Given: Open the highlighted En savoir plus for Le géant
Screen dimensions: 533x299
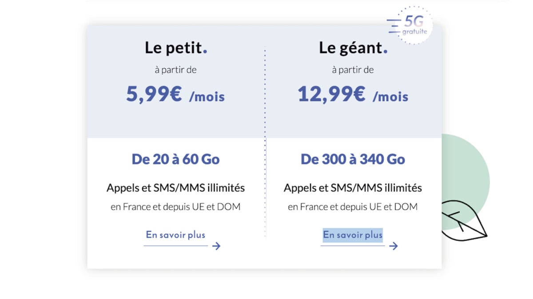Looking at the screenshot, I should [353, 235].
